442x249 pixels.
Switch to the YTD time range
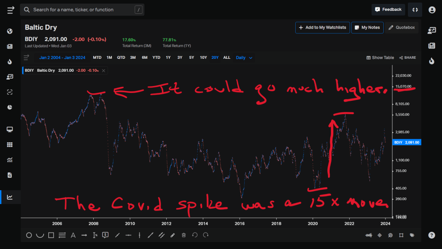click(156, 57)
